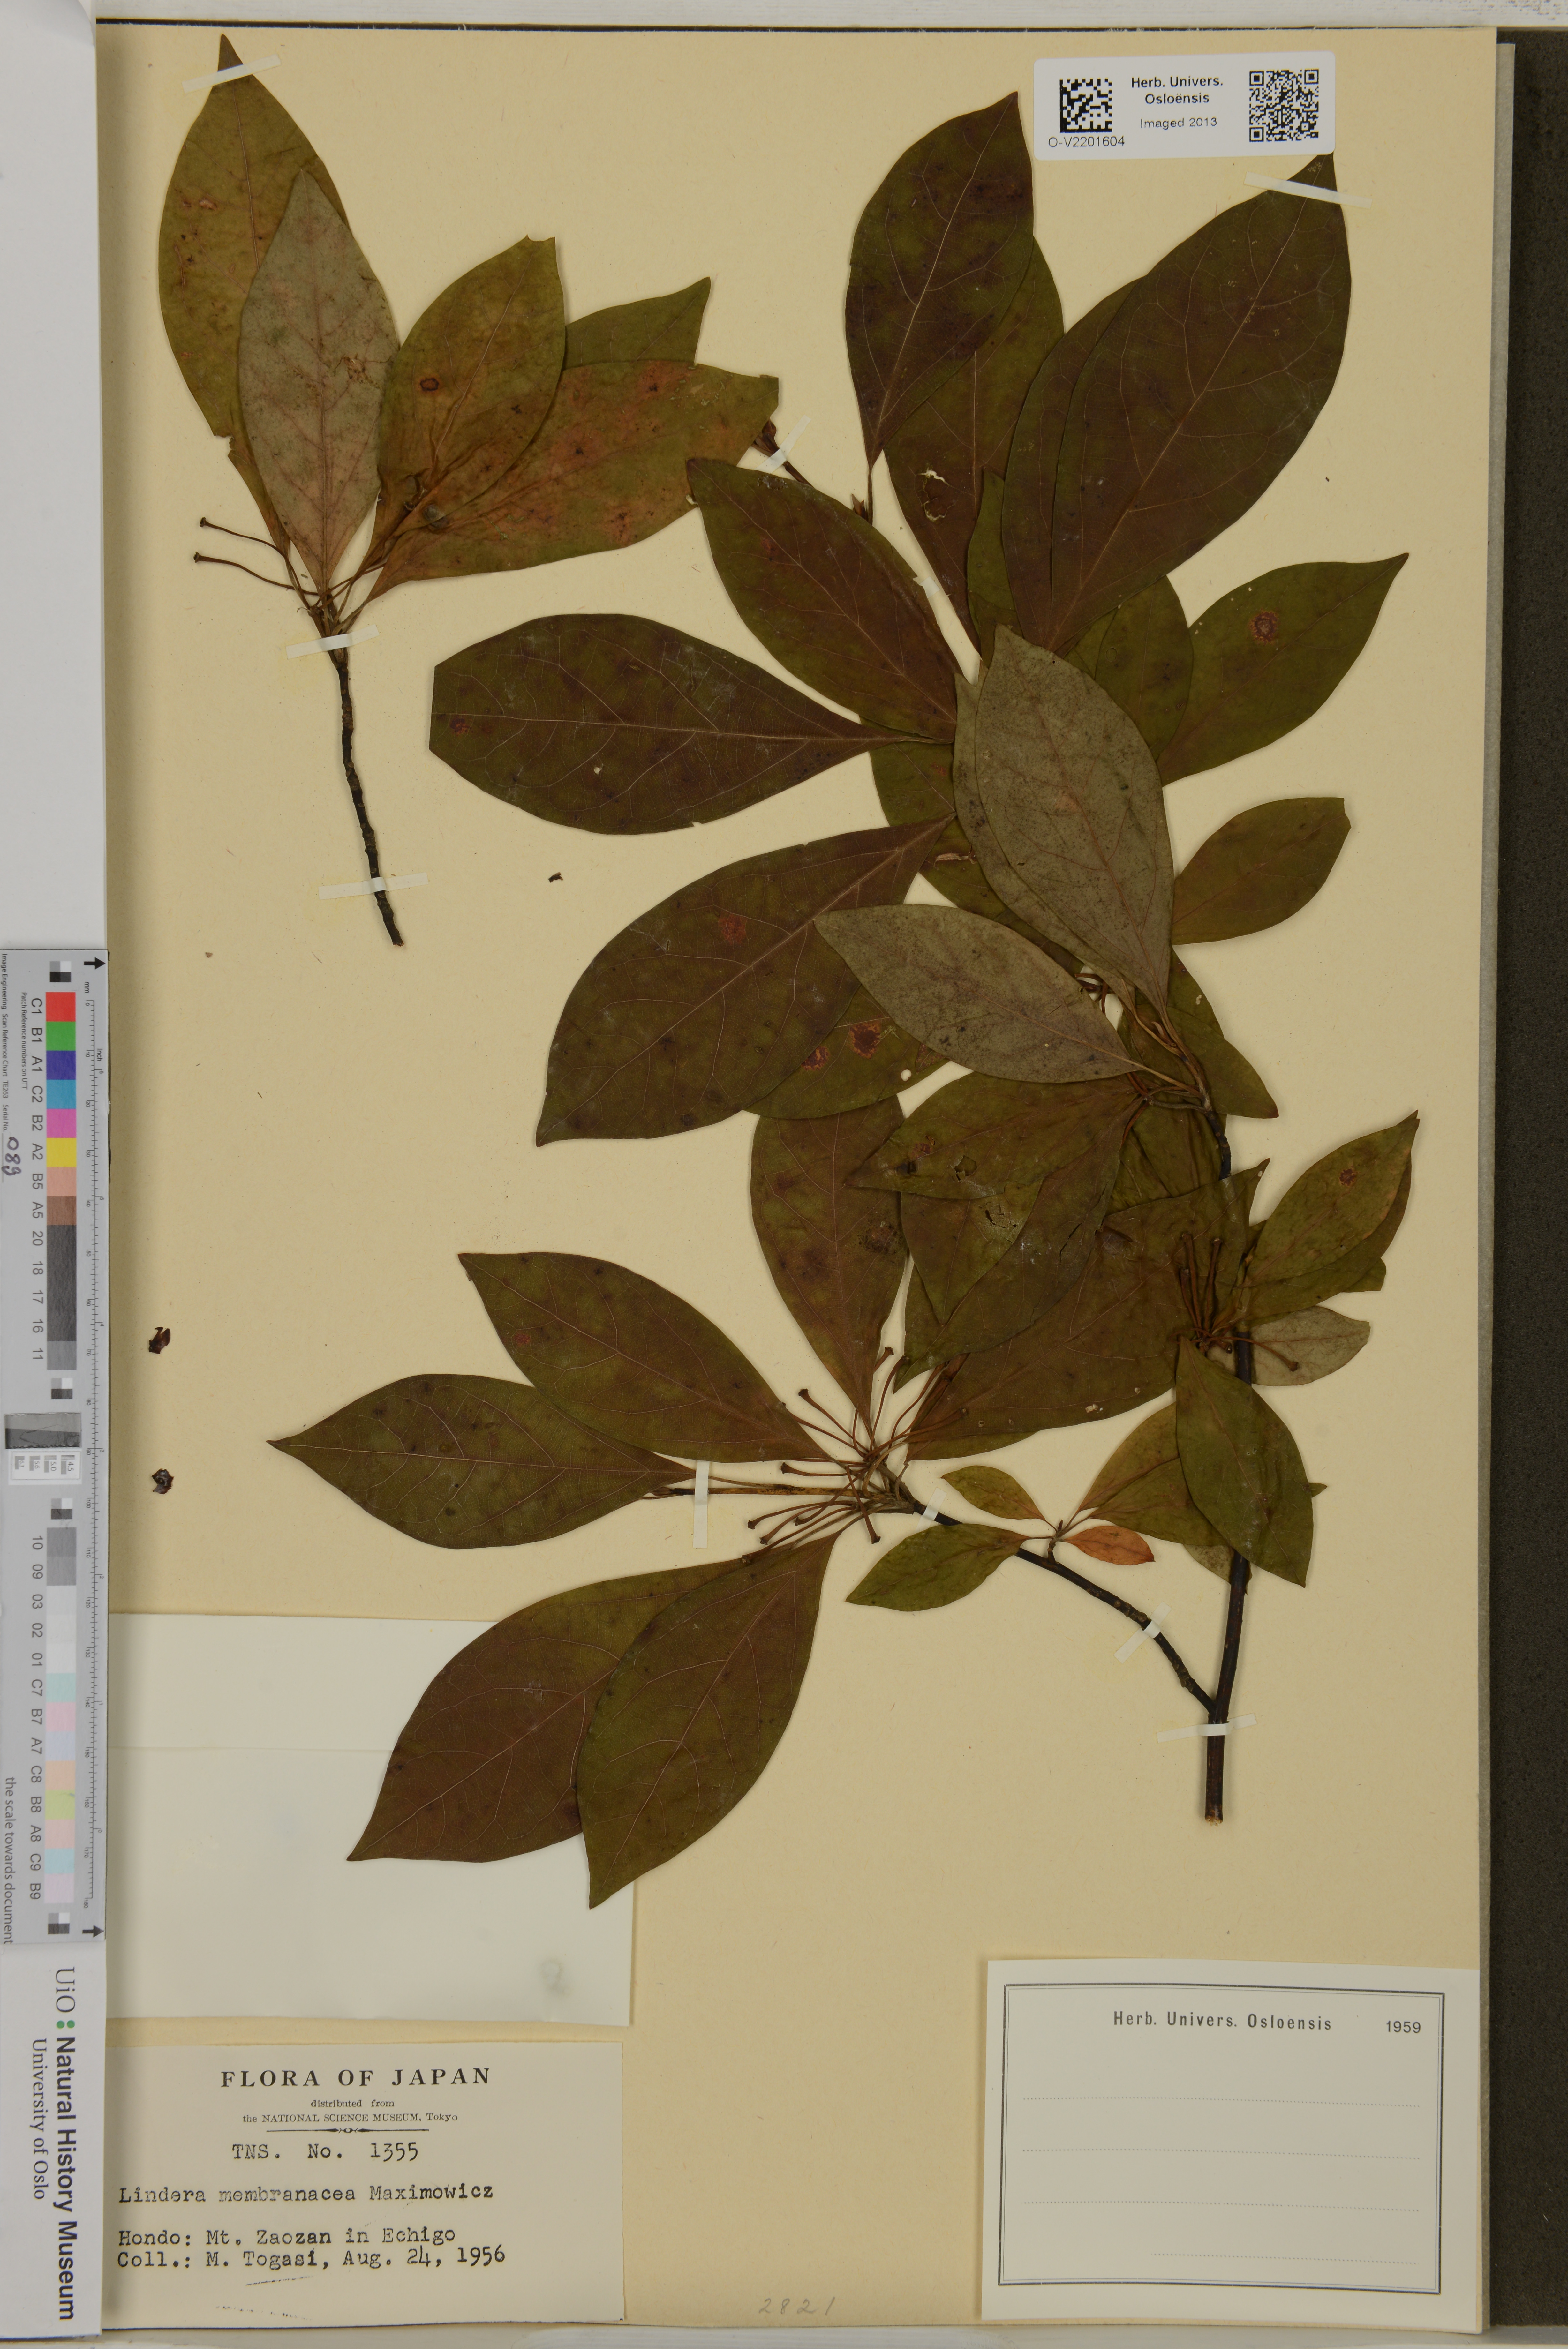
Task: Click the specimen ID O-V2201604
Action: (x=1086, y=142)
